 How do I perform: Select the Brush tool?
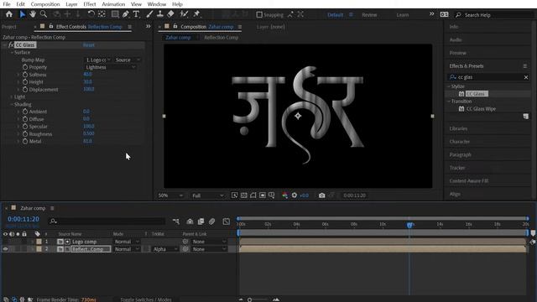coord(149,14)
